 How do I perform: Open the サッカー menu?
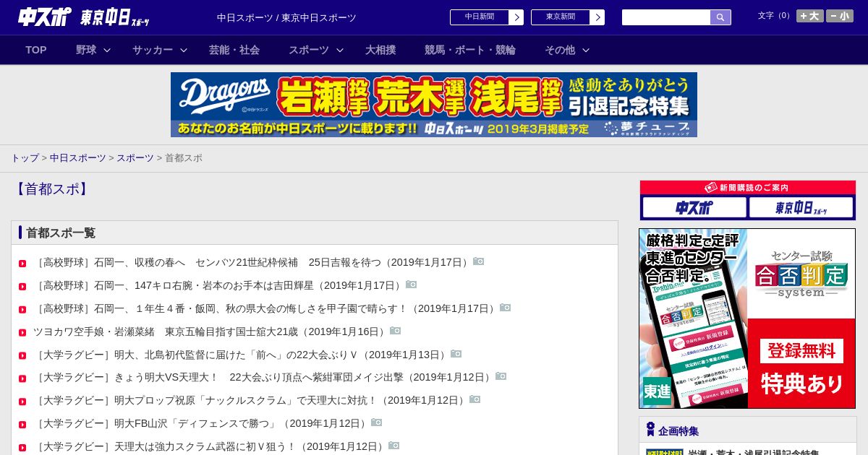point(153,50)
